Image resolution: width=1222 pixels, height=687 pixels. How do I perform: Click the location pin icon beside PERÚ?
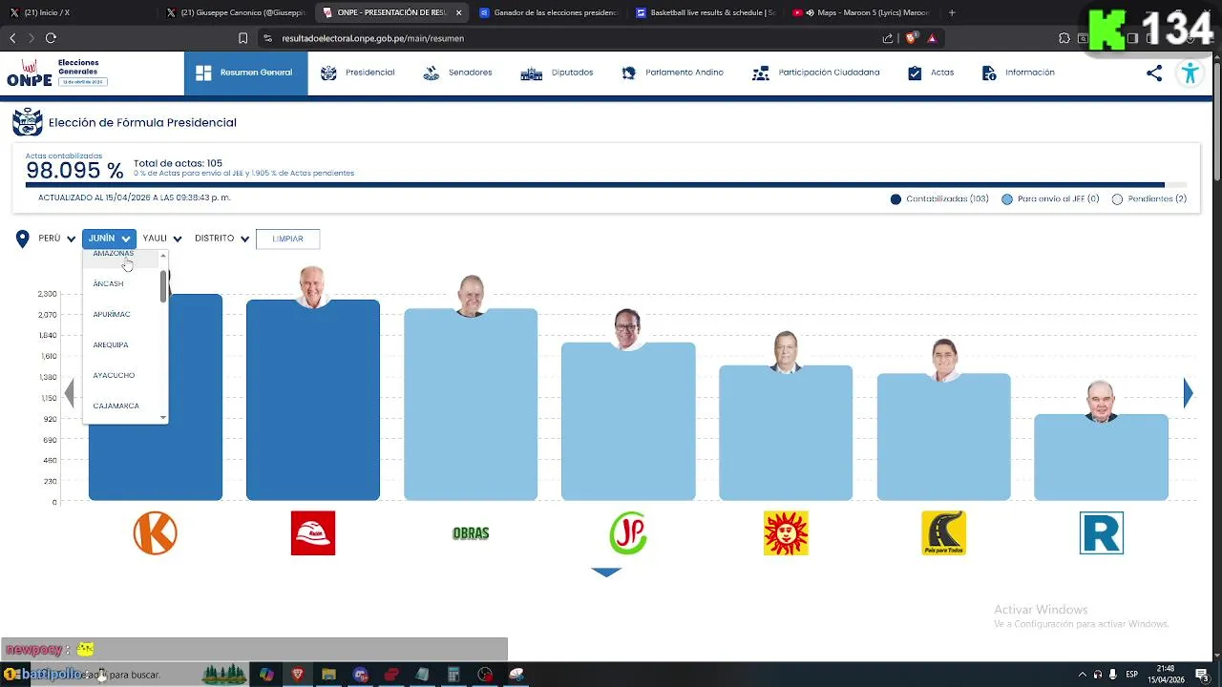pos(23,239)
